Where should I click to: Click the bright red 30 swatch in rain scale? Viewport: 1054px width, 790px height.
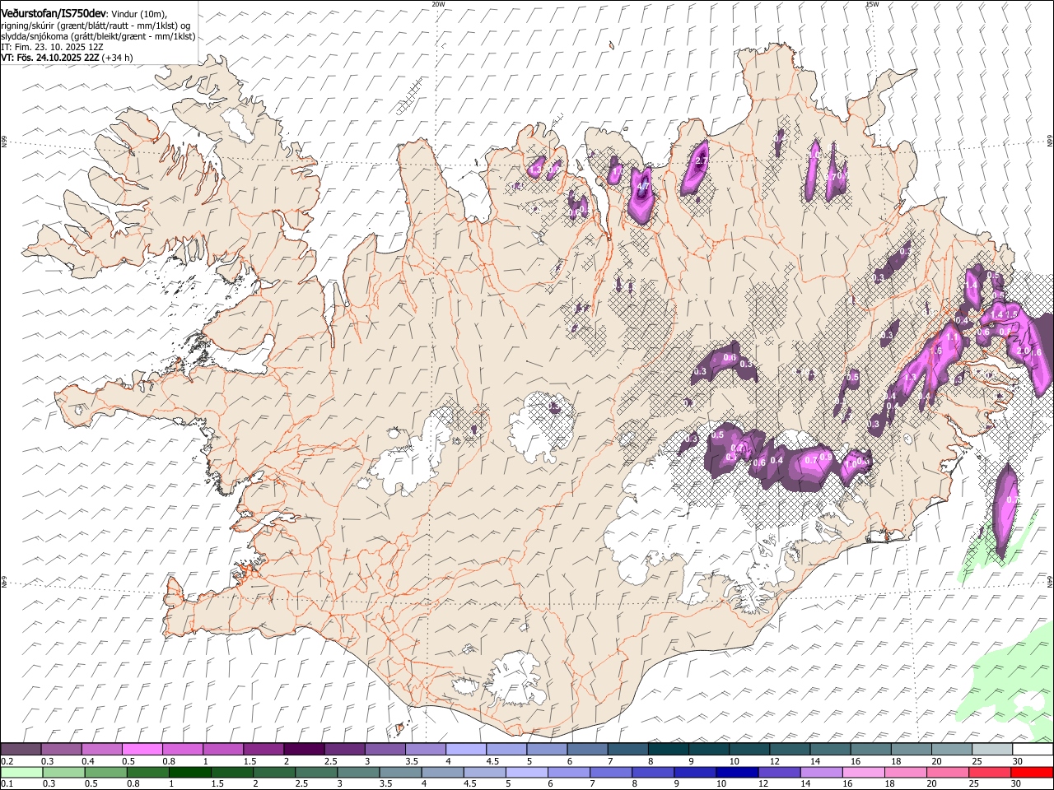tap(1033, 772)
